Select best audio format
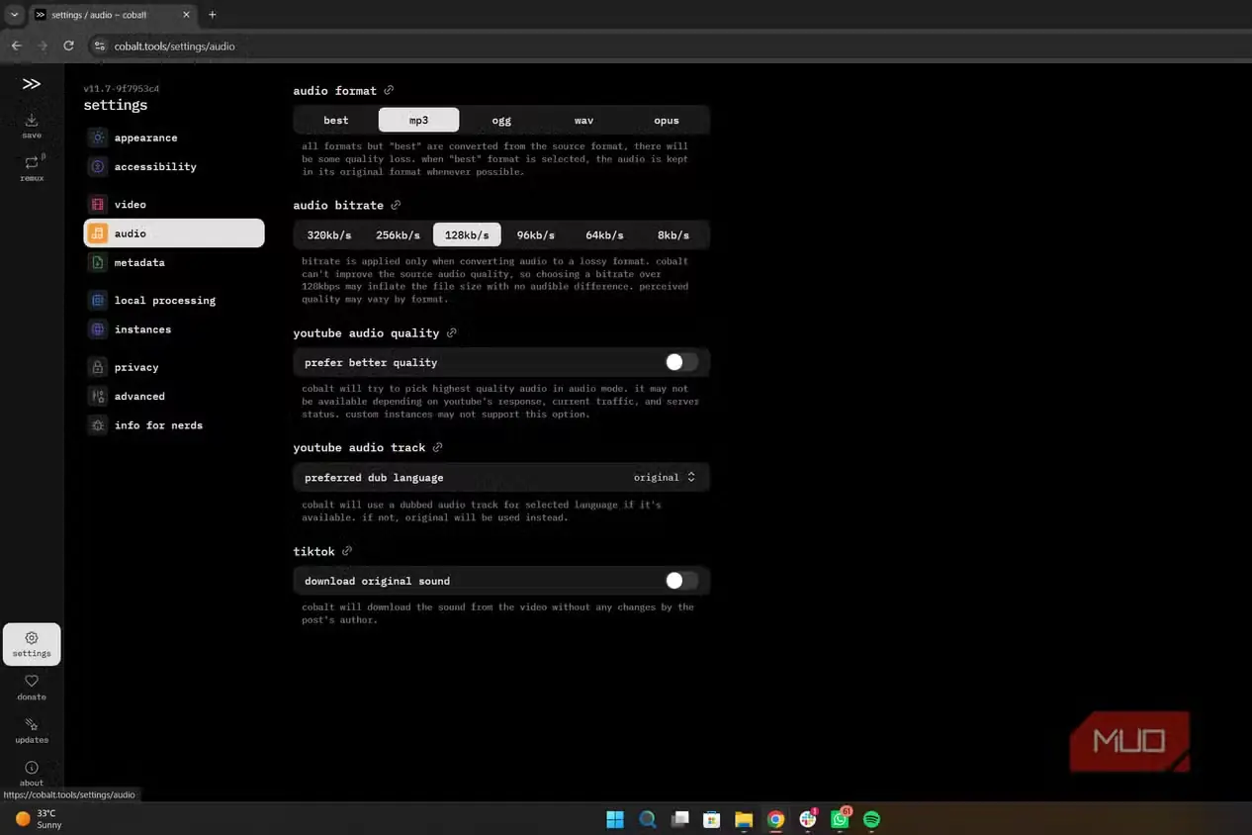The width and height of the screenshot is (1252, 835). (x=336, y=120)
